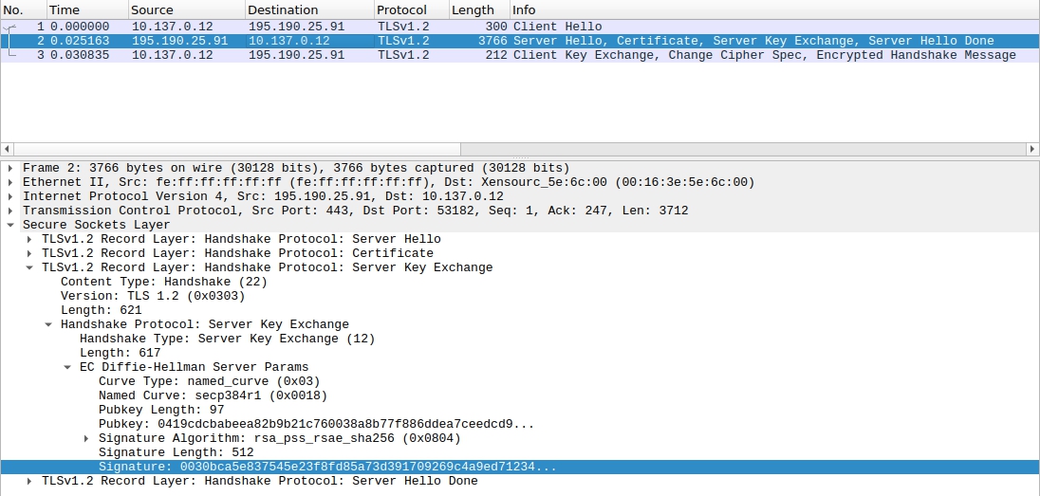
Task: Select Pubkey Length: 97 row
Action: click(x=520, y=410)
